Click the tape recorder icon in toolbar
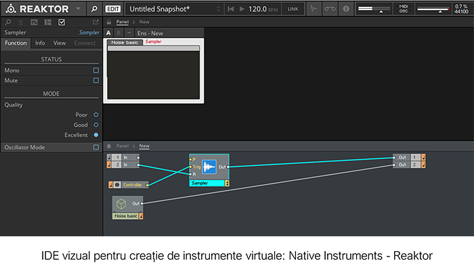474x268 pixels. click(x=330, y=9)
